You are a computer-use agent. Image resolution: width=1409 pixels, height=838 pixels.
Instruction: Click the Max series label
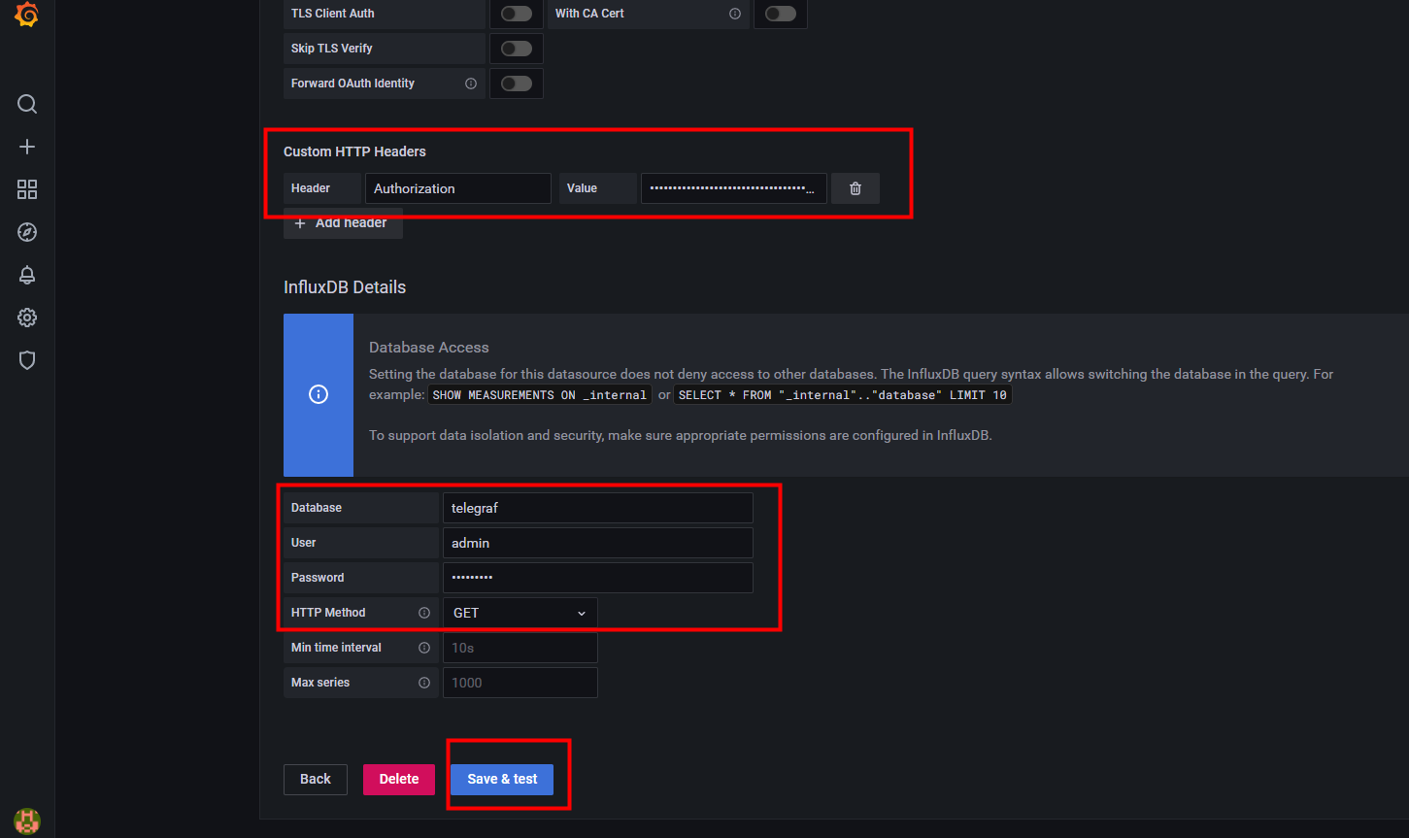click(x=320, y=683)
